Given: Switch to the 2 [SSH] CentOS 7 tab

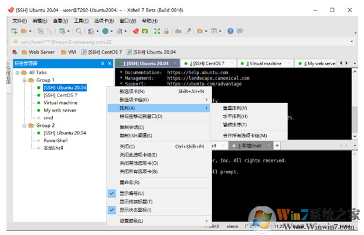Looking at the screenshot, I should click(x=209, y=64).
